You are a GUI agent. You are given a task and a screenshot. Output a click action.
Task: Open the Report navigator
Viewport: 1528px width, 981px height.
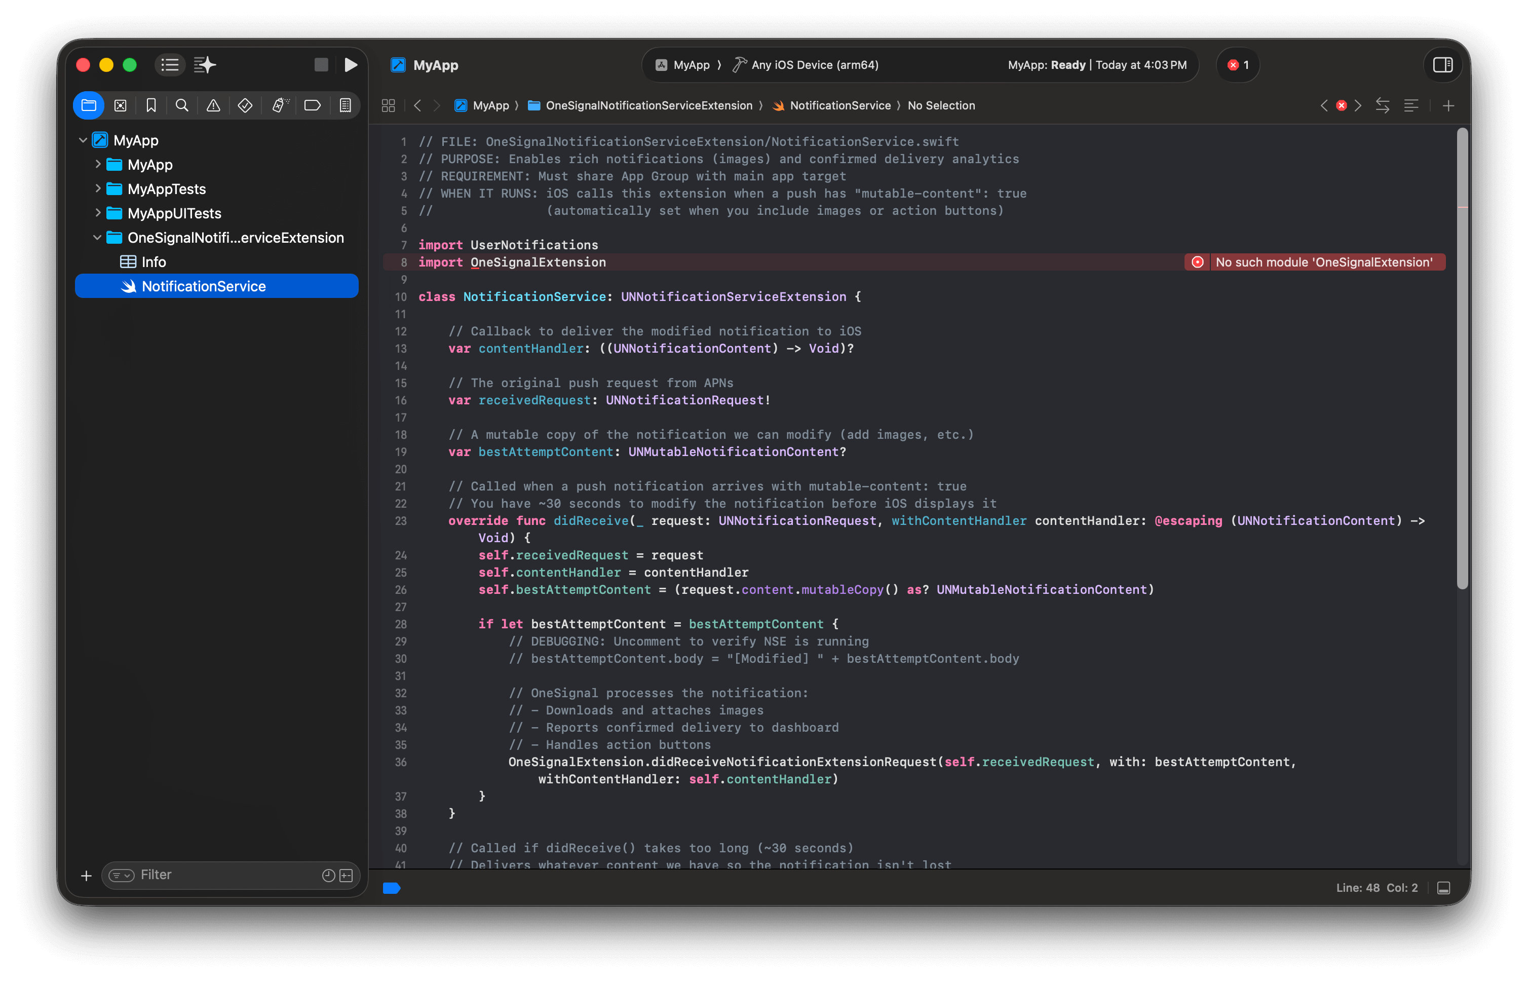pyautogui.click(x=345, y=105)
